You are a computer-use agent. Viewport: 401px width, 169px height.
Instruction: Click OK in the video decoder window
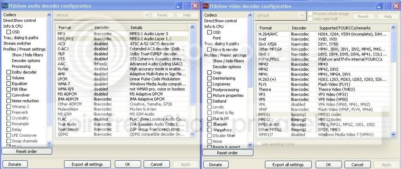[329, 165]
